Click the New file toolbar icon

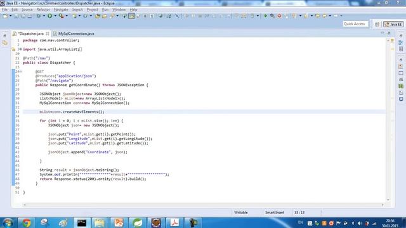pyautogui.click(x=5, y=16)
